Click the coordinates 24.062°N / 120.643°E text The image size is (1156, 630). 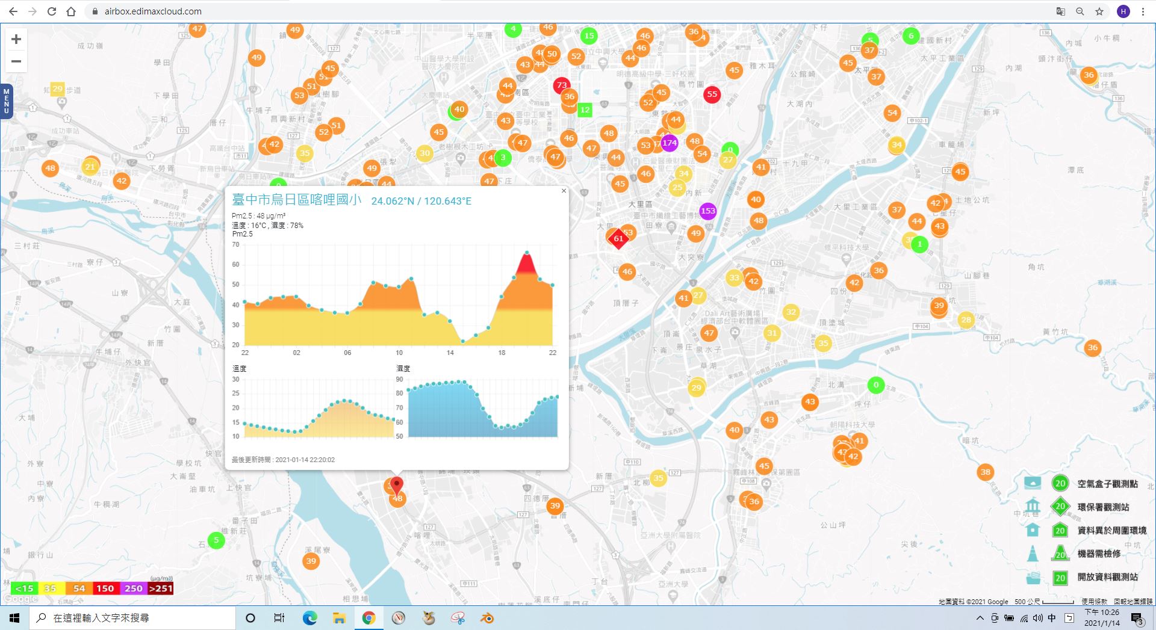click(421, 201)
